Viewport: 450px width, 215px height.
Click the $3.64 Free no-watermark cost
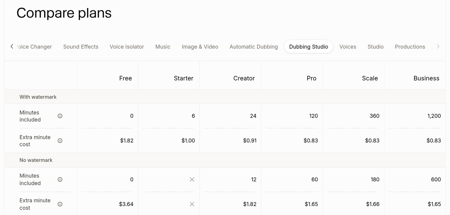coord(126,204)
